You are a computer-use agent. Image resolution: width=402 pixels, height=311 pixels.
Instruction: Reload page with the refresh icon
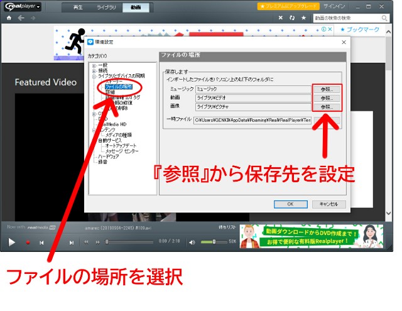point(292,18)
